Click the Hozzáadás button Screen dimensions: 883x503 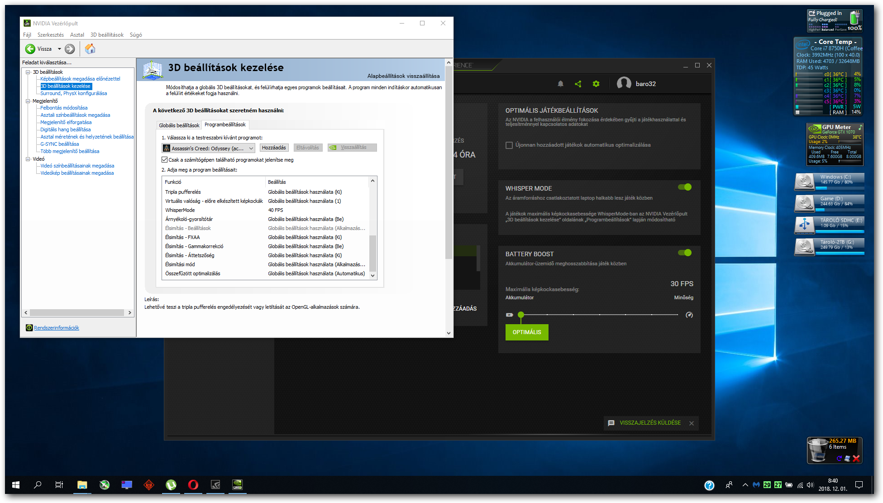[x=274, y=148]
